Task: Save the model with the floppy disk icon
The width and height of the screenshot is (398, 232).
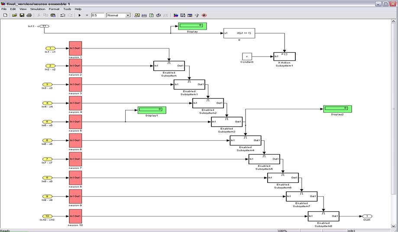Action: tap(22, 15)
